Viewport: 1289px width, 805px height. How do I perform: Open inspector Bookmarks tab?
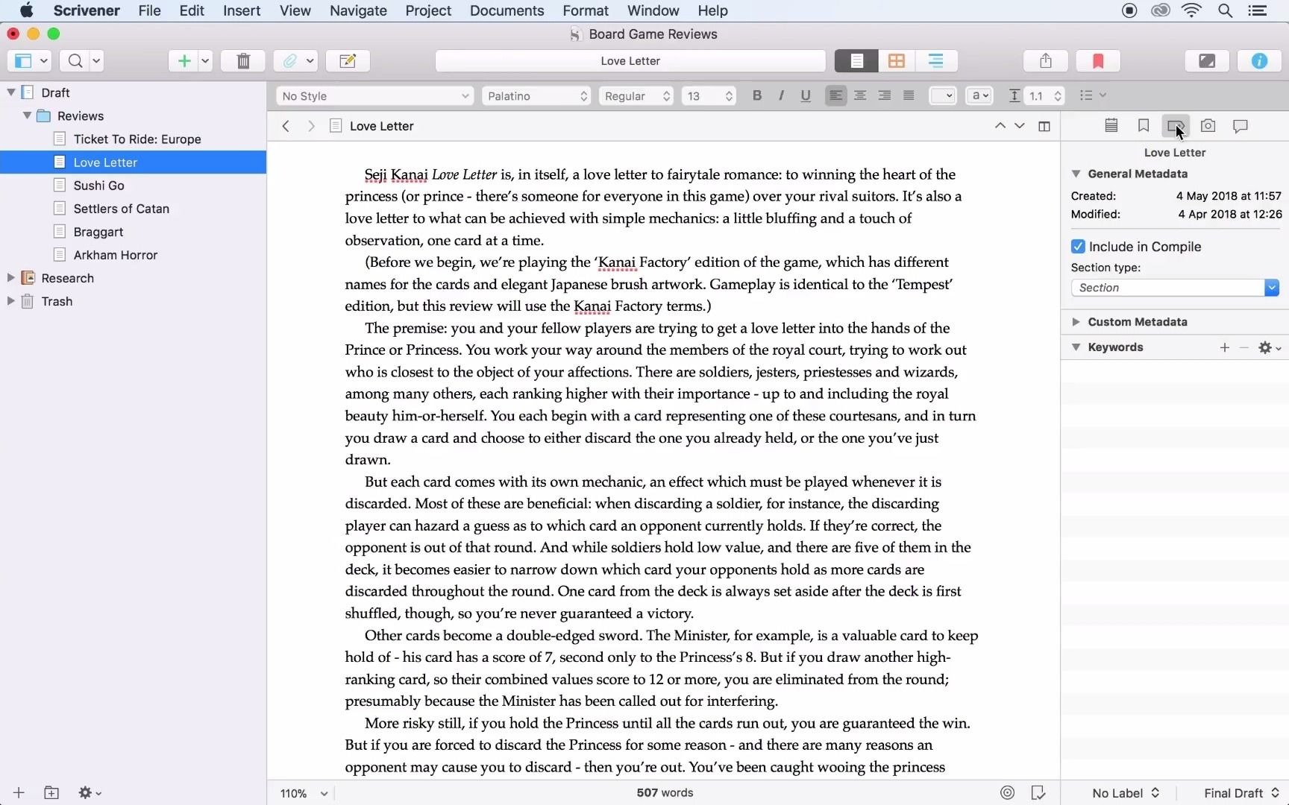click(x=1144, y=126)
